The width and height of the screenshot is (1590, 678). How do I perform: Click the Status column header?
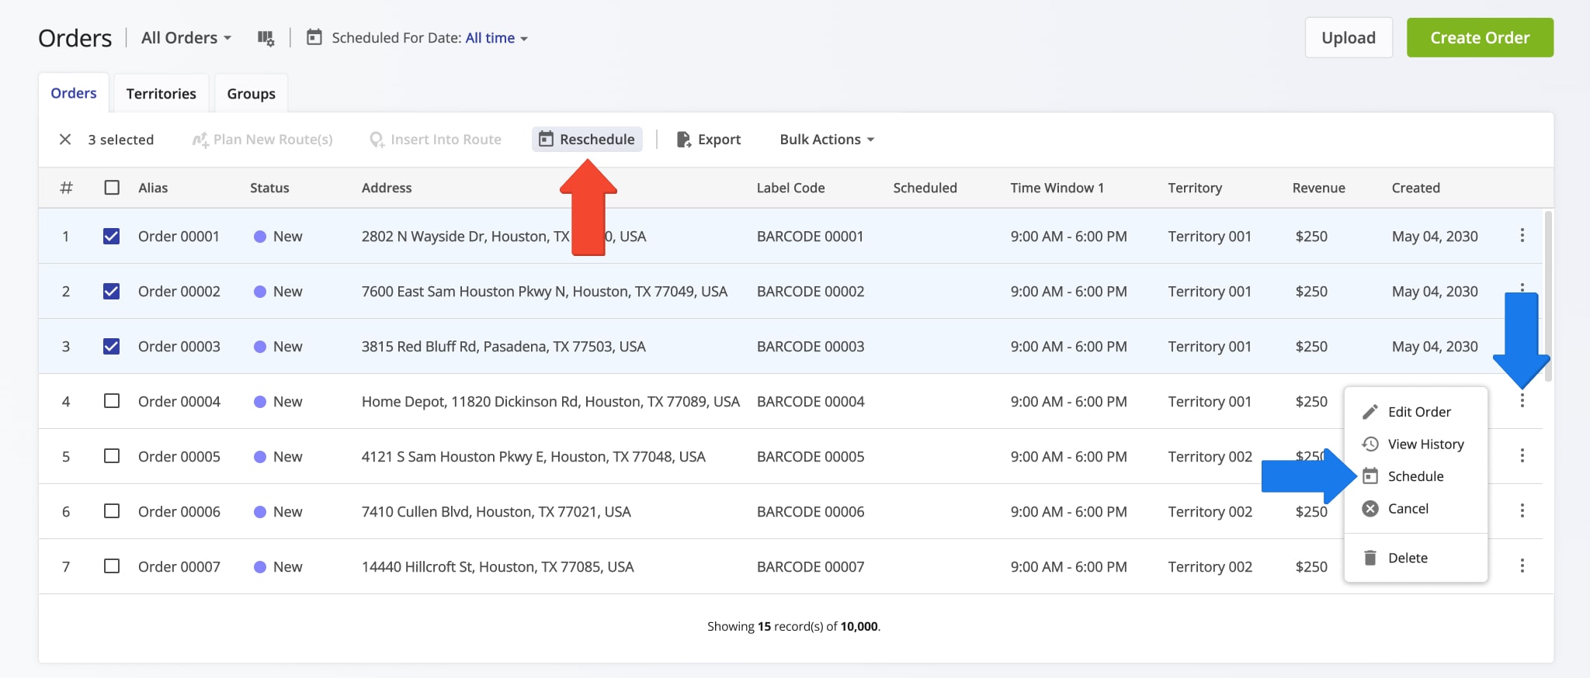coord(269,188)
